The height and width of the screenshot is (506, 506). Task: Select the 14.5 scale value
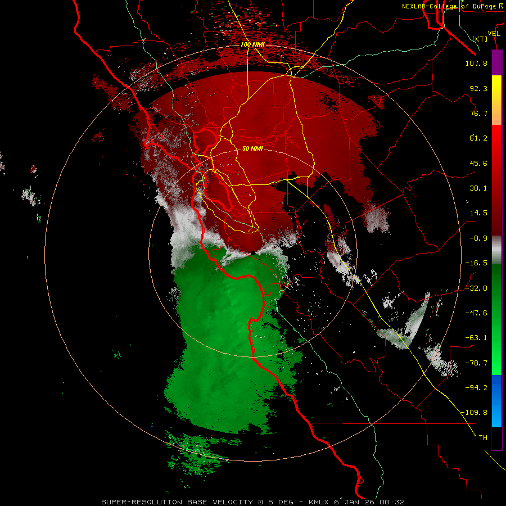(478, 213)
